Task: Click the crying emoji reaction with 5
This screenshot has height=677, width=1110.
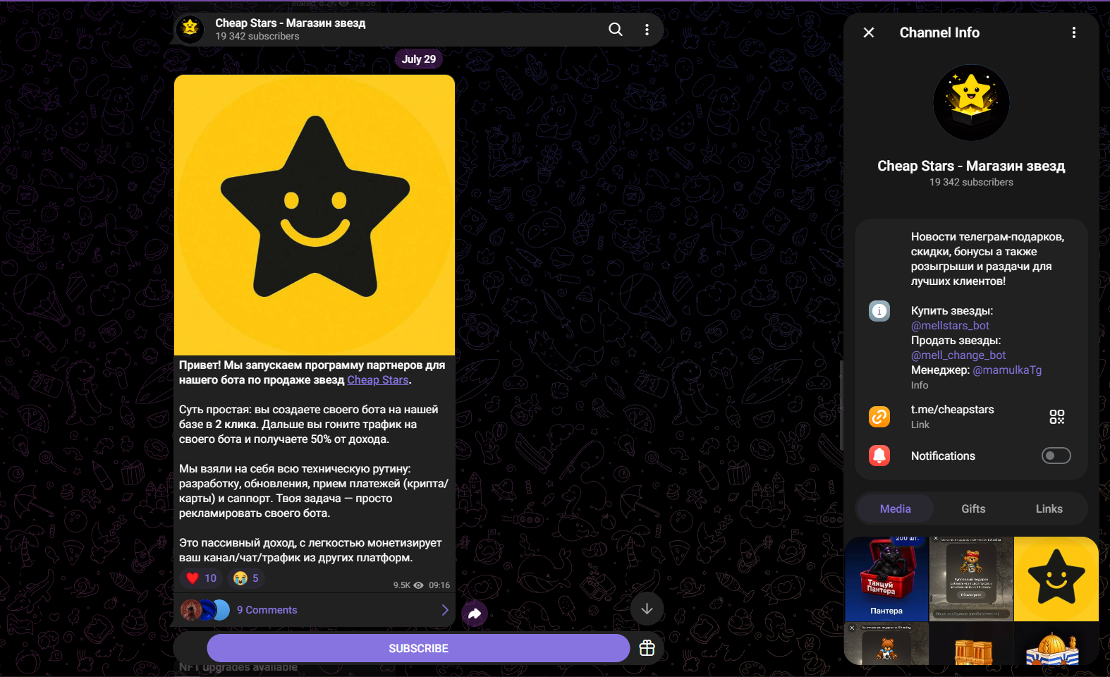Action: [x=246, y=578]
